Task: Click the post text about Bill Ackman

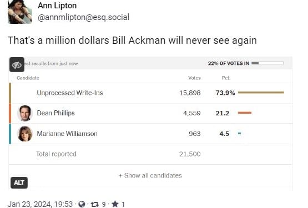Action: point(132,40)
